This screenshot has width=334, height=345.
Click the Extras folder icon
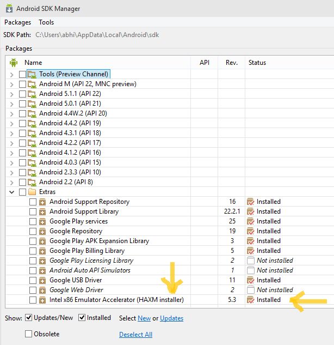click(32, 192)
